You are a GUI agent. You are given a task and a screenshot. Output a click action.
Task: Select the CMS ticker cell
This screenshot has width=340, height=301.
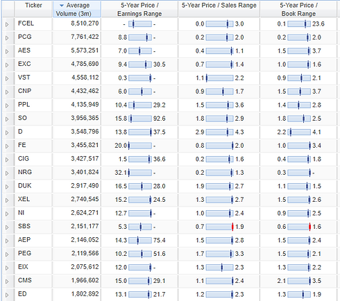point(33,281)
